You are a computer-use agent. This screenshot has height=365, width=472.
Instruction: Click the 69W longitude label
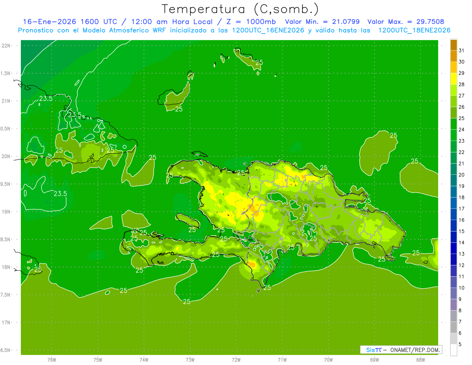[x=374, y=359]
